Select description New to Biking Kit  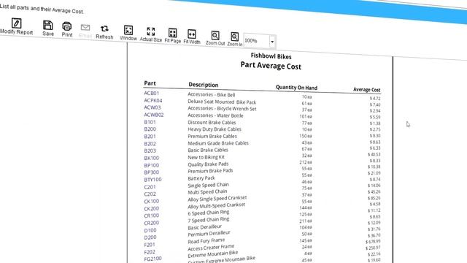pos(206,157)
